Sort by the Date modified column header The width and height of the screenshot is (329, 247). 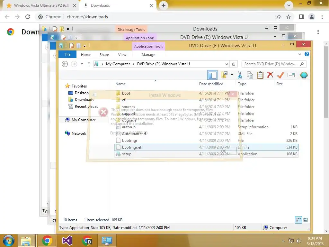(211, 84)
